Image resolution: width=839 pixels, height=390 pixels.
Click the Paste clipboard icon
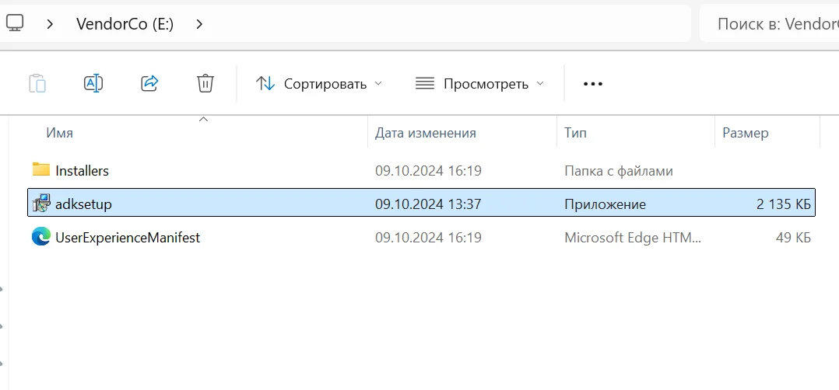[x=37, y=84]
